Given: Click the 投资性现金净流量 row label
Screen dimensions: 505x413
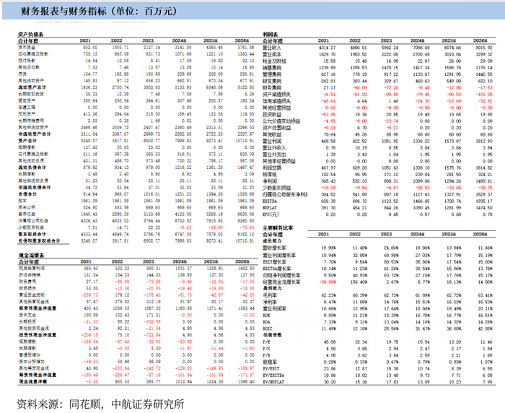Looking at the screenshot, I should click(x=38, y=335).
